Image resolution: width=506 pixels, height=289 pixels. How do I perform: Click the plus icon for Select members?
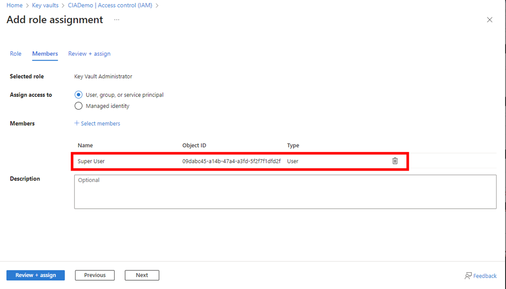tap(77, 123)
